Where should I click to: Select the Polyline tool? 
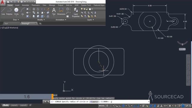[9, 11]
